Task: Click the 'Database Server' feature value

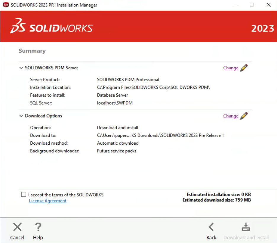Action: click(x=112, y=95)
